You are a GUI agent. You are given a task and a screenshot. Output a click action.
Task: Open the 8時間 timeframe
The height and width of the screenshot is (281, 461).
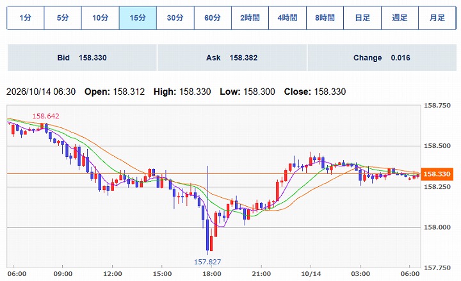pos(325,18)
